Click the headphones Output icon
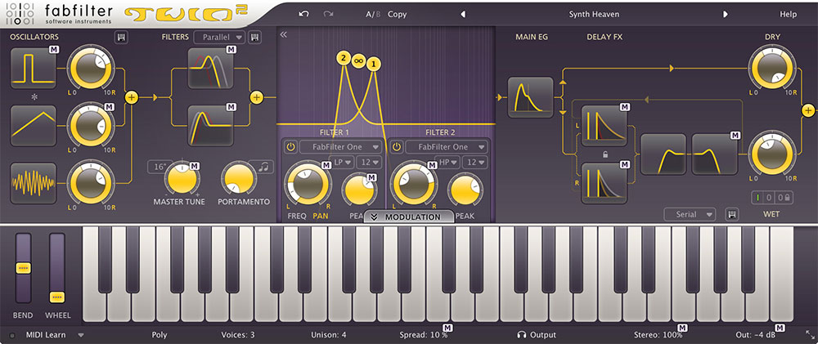Viewport: 818px width, 344px height. [x=521, y=335]
